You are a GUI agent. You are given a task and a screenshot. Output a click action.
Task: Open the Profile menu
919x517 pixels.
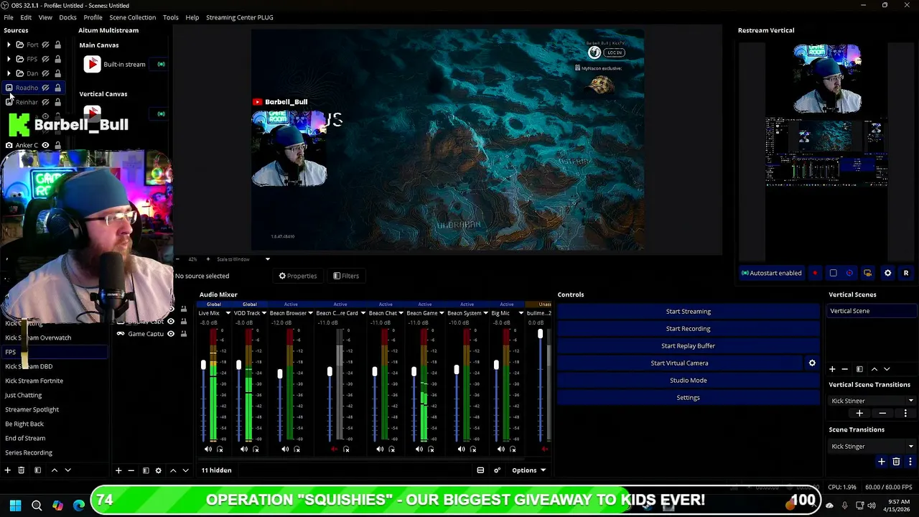tap(93, 17)
